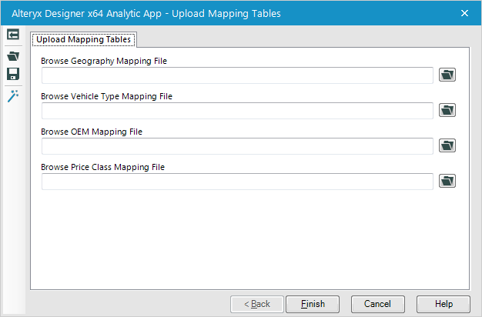
Task: Click into the OEM Mapping File field
Action: point(237,145)
